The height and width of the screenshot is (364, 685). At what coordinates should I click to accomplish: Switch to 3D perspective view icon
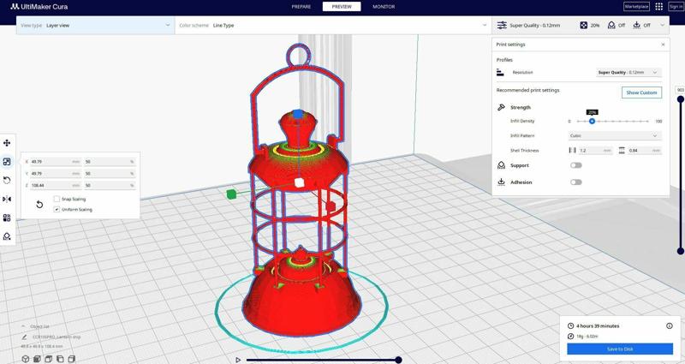26,359
